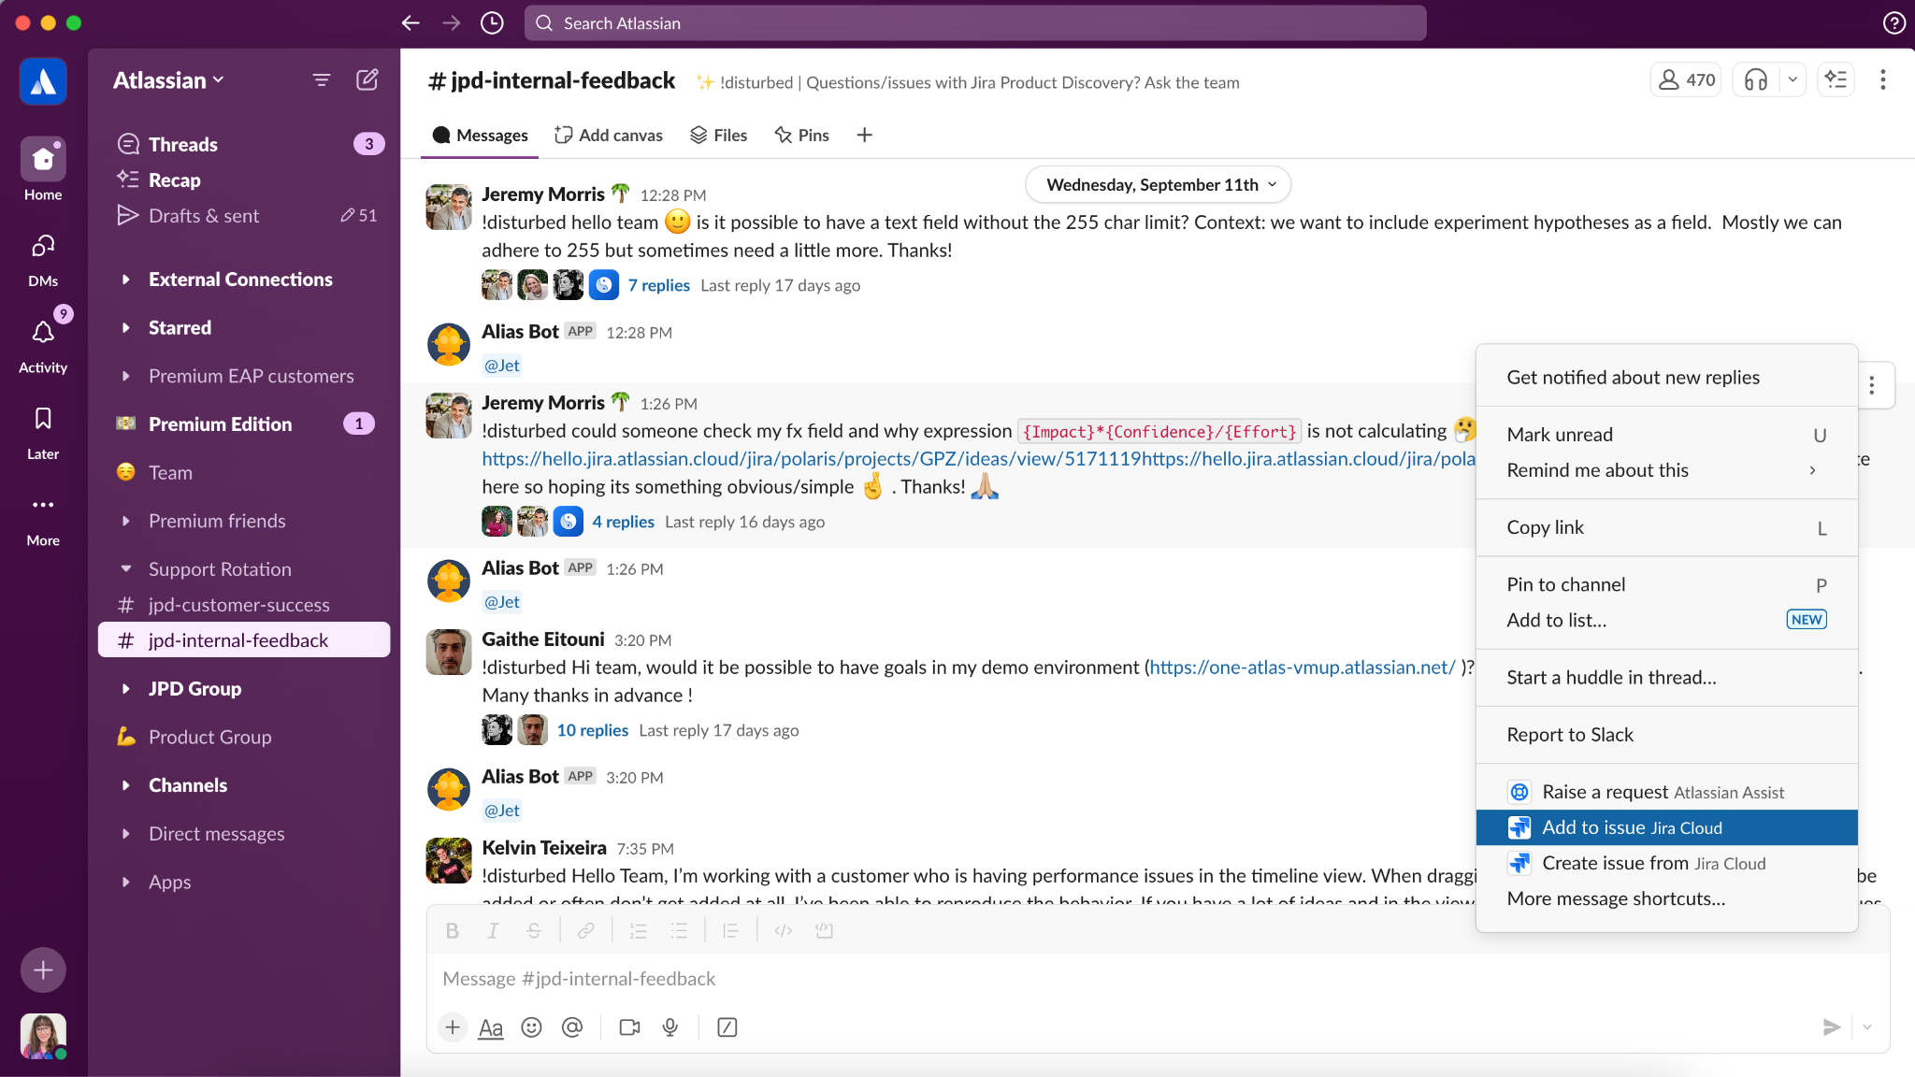Open the emoji picker in composer
The width and height of the screenshot is (1915, 1077).
(x=531, y=1027)
